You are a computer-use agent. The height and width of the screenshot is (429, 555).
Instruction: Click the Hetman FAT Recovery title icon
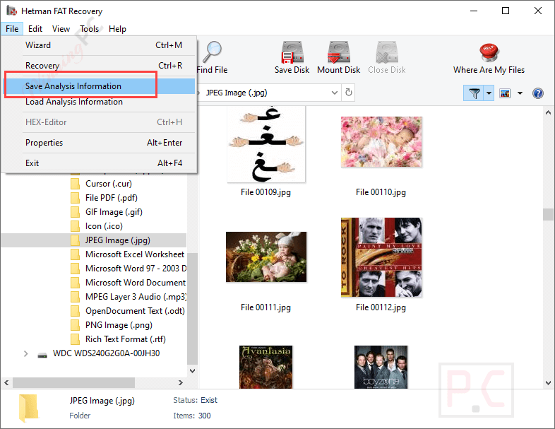point(11,11)
